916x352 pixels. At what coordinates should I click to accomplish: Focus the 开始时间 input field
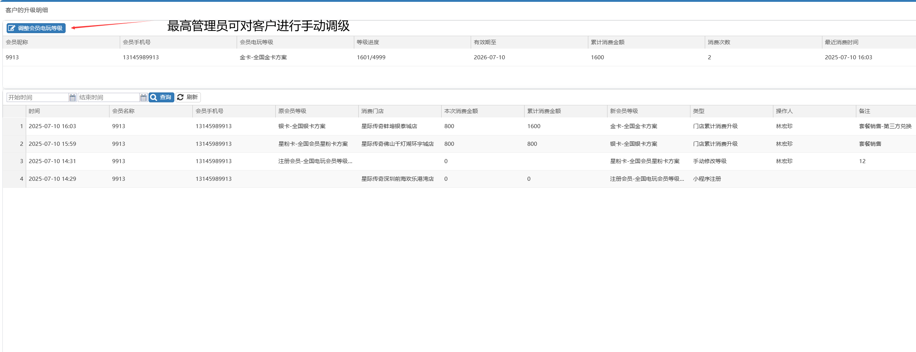point(38,98)
